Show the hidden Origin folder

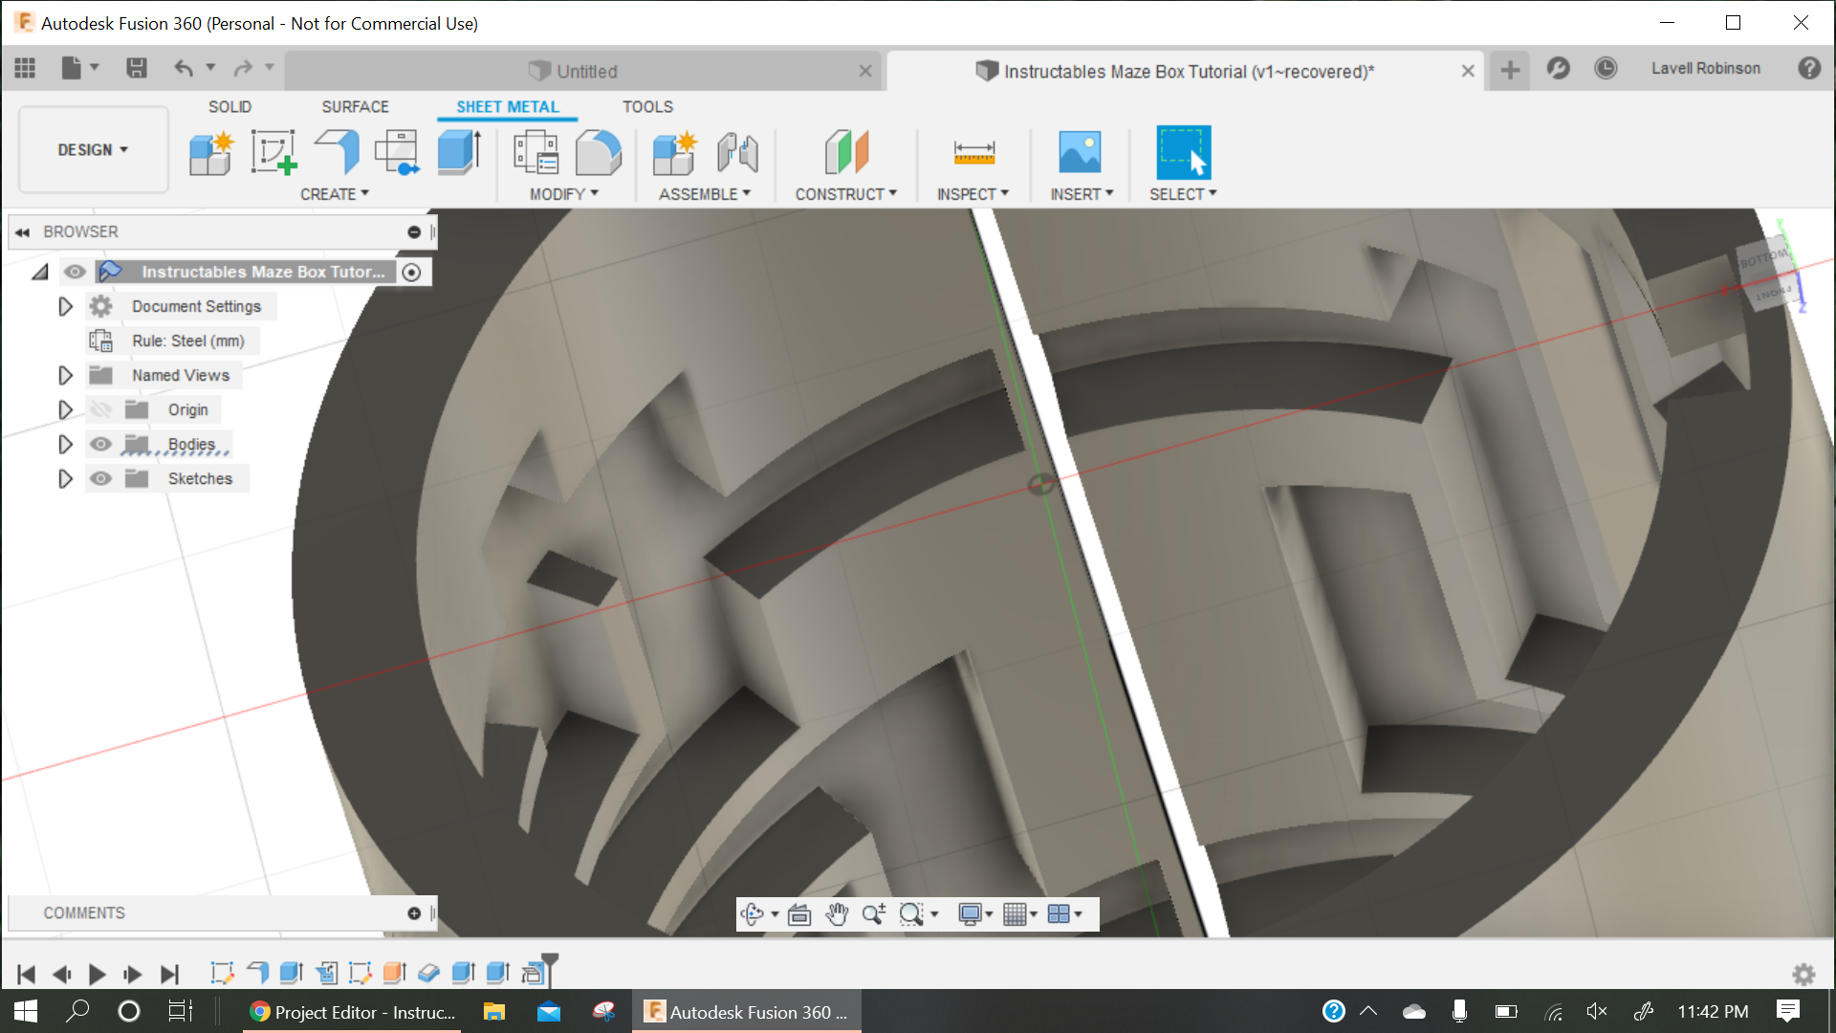(x=100, y=409)
